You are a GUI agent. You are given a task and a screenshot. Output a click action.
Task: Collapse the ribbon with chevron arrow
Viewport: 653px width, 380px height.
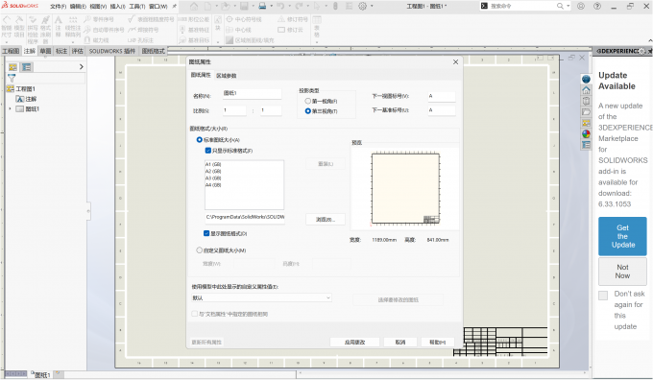coord(650,40)
